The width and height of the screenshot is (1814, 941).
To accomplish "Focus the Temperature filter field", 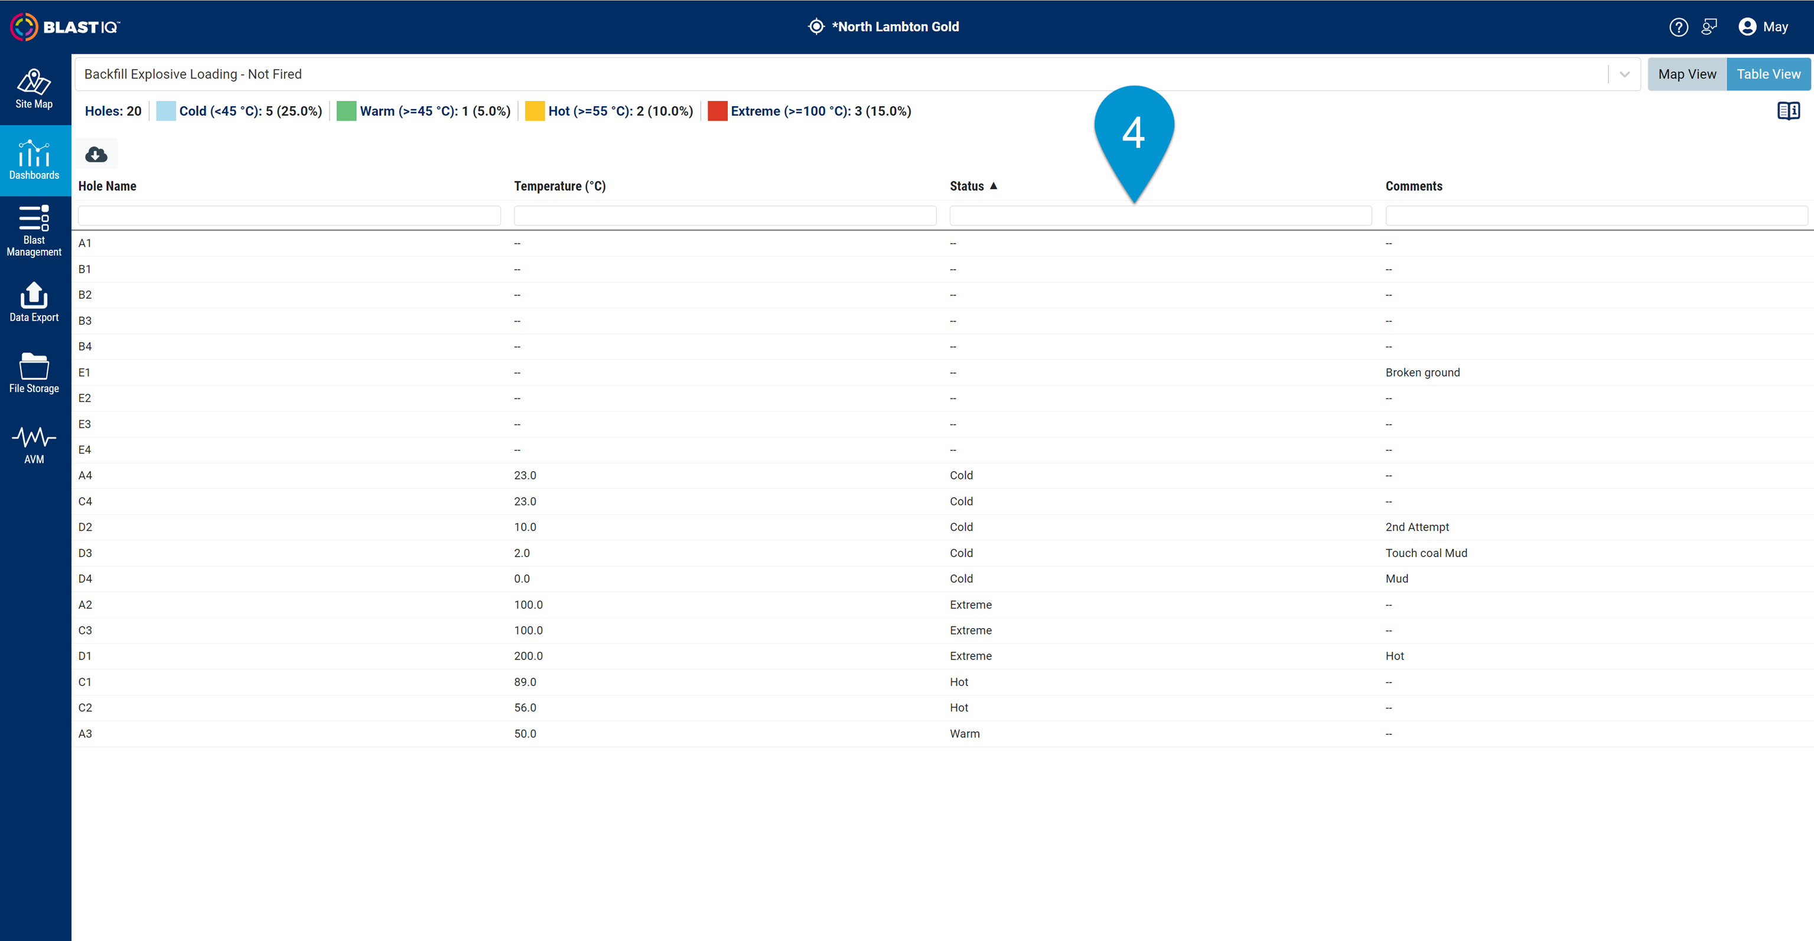I will pos(725,215).
